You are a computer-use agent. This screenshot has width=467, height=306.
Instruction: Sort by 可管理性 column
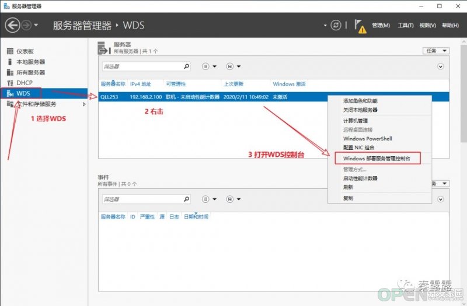[x=176, y=84]
